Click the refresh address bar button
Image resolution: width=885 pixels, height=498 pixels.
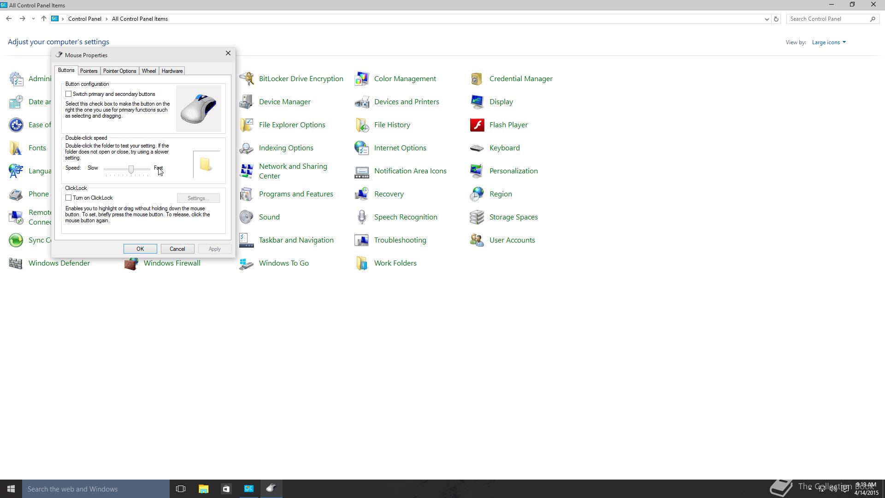pyautogui.click(x=776, y=19)
